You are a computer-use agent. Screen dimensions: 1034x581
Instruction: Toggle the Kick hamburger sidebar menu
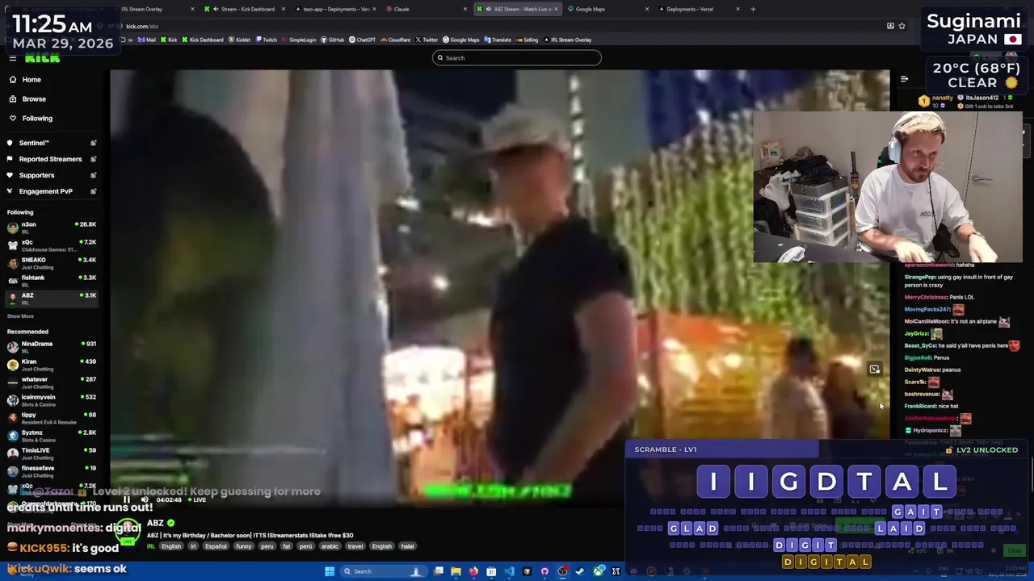click(x=13, y=58)
